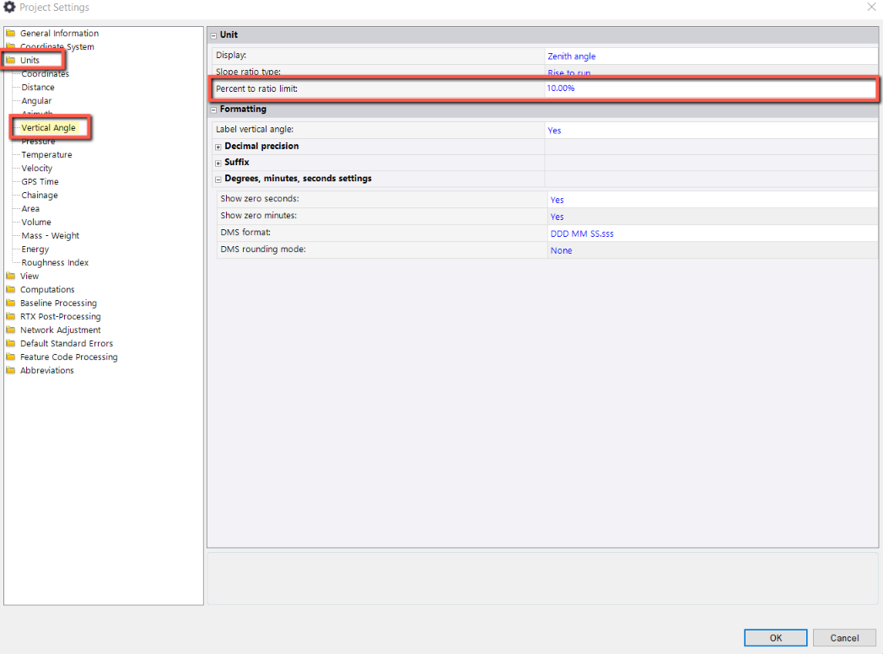883x654 pixels.
Task: Click the Units folder icon
Action: tap(11, 61)
